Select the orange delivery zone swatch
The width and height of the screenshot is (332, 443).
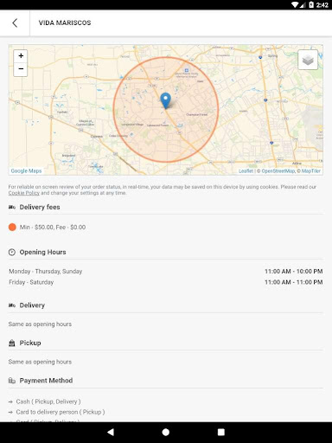point(12,228)
